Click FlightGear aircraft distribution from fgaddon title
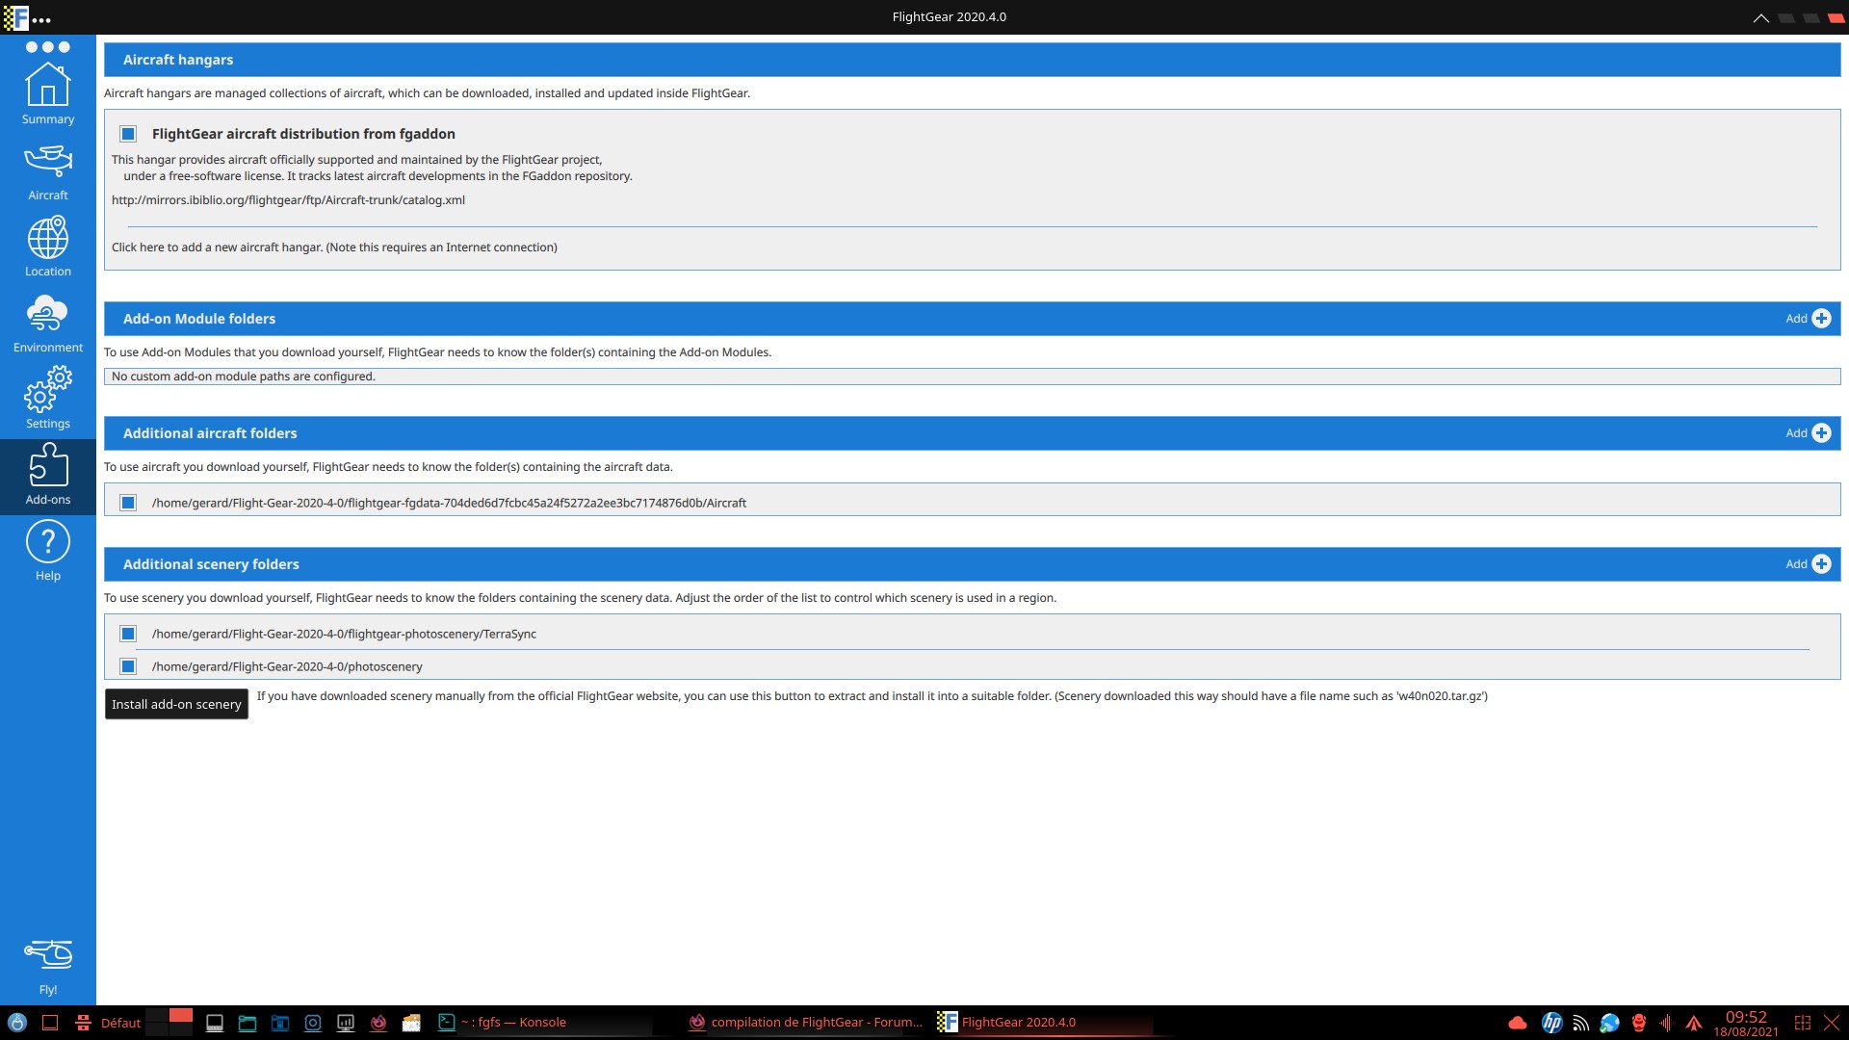Screen dimensions: 1849x1040 (303, 134)
